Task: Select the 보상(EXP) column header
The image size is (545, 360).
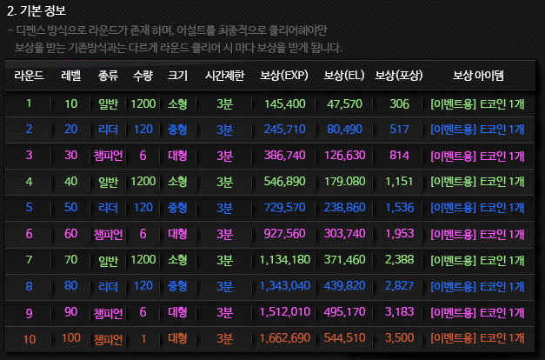Action: (x=283, y=76)
